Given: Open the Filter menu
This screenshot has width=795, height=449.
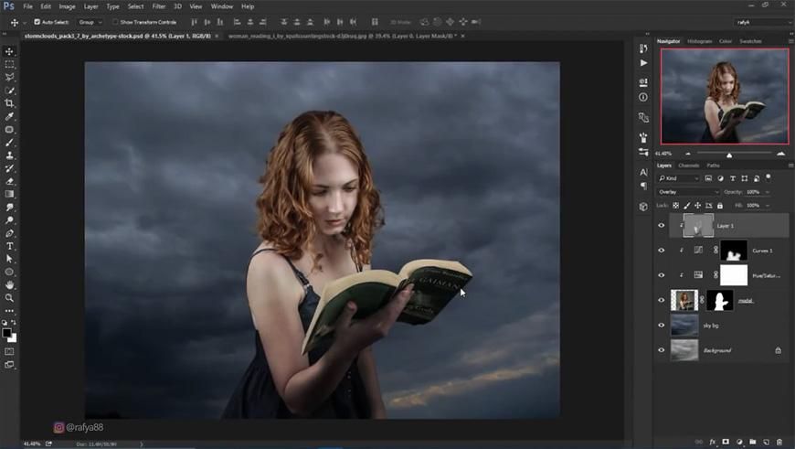Looking at the screenshot, I should click(x=159, y=6).
